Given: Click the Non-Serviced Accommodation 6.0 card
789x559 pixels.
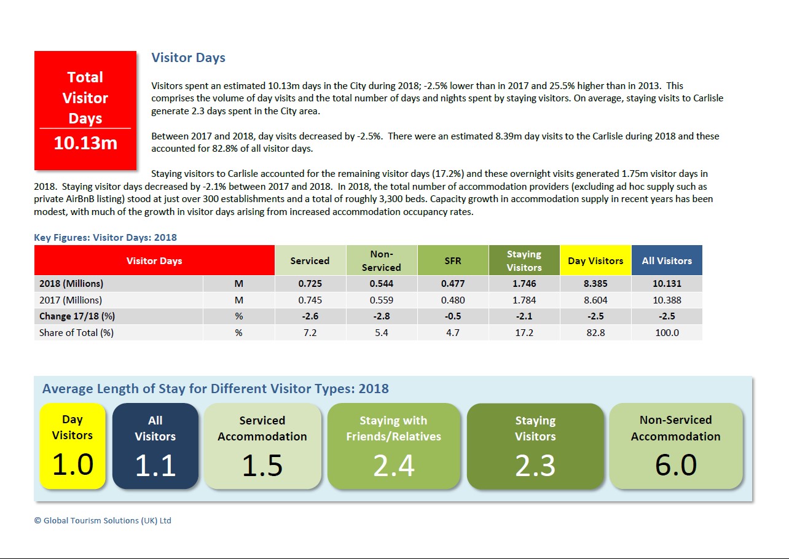Looking at the screenshot, I should [676, 446].
